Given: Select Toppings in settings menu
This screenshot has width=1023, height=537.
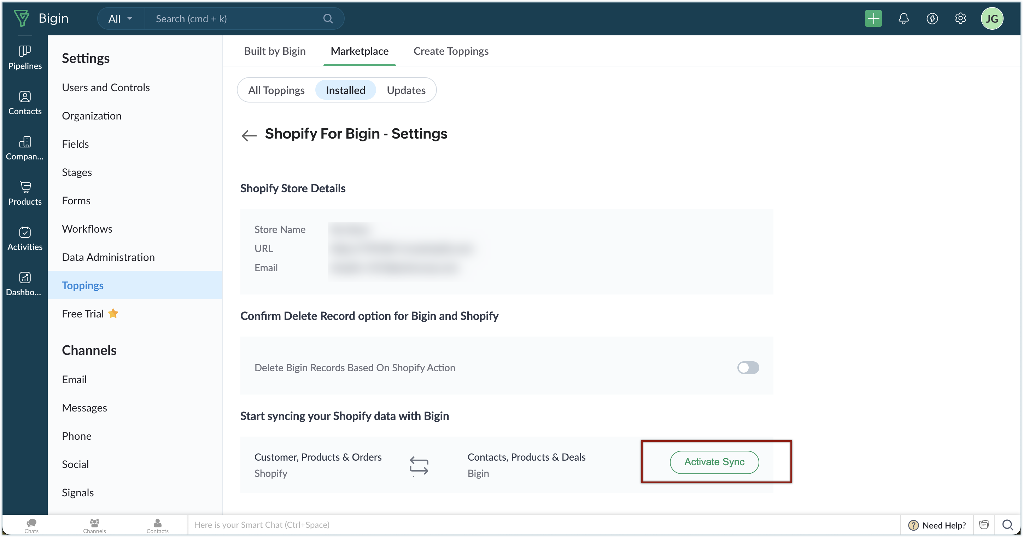Looking at the screenshot, I should coord(135,285).
